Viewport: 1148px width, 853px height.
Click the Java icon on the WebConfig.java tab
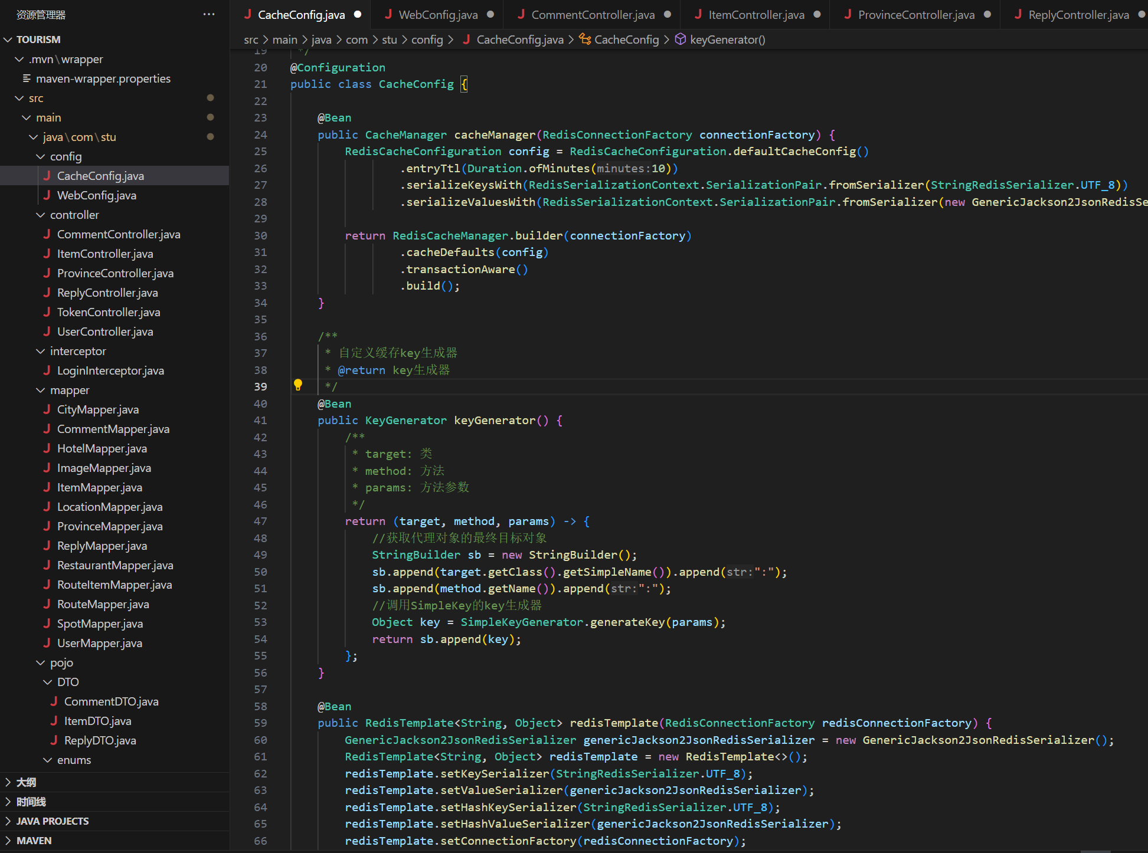[x=388, y=14]
